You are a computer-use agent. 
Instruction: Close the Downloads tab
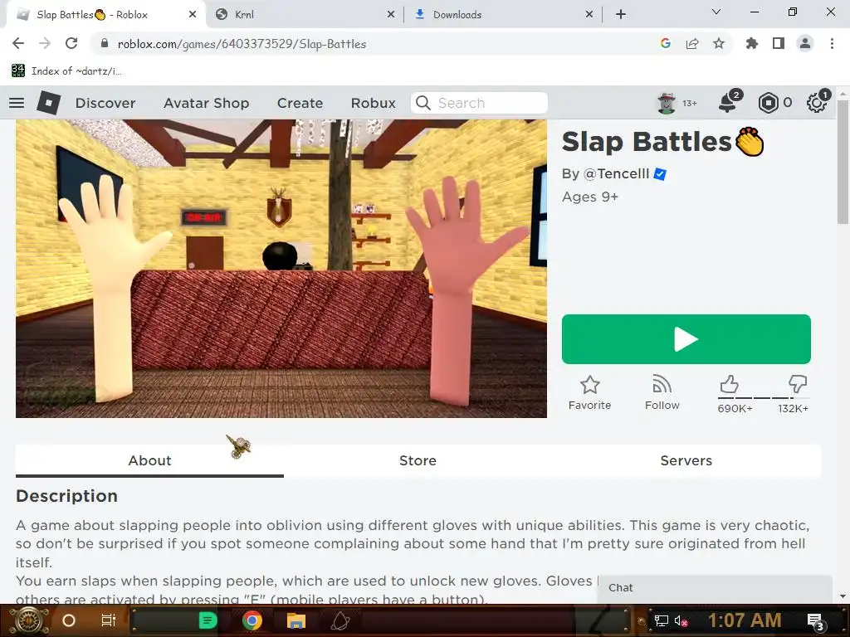click(589, 15)
